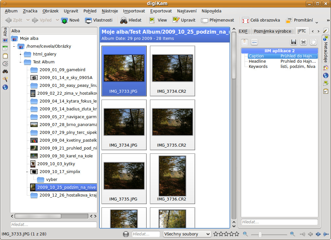
Task: Click zoom in magnifier in status bar
Action: point(292,234)
